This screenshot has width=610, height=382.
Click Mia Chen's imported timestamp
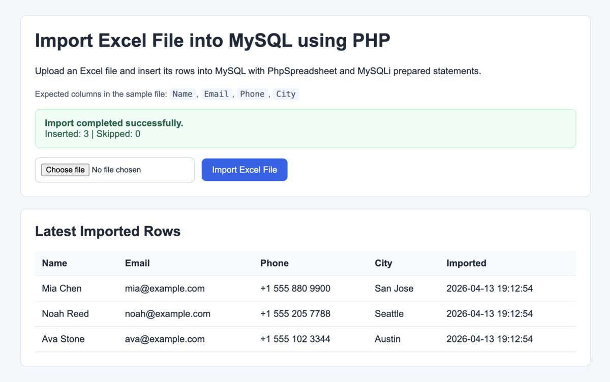coord(490,289)
